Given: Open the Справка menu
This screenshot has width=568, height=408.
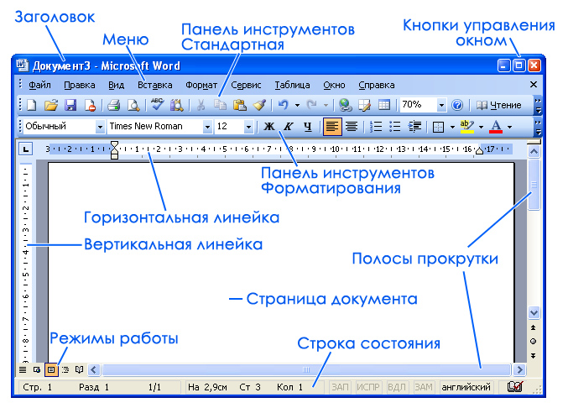Looking at the screenshot, I should coord(377,85).
